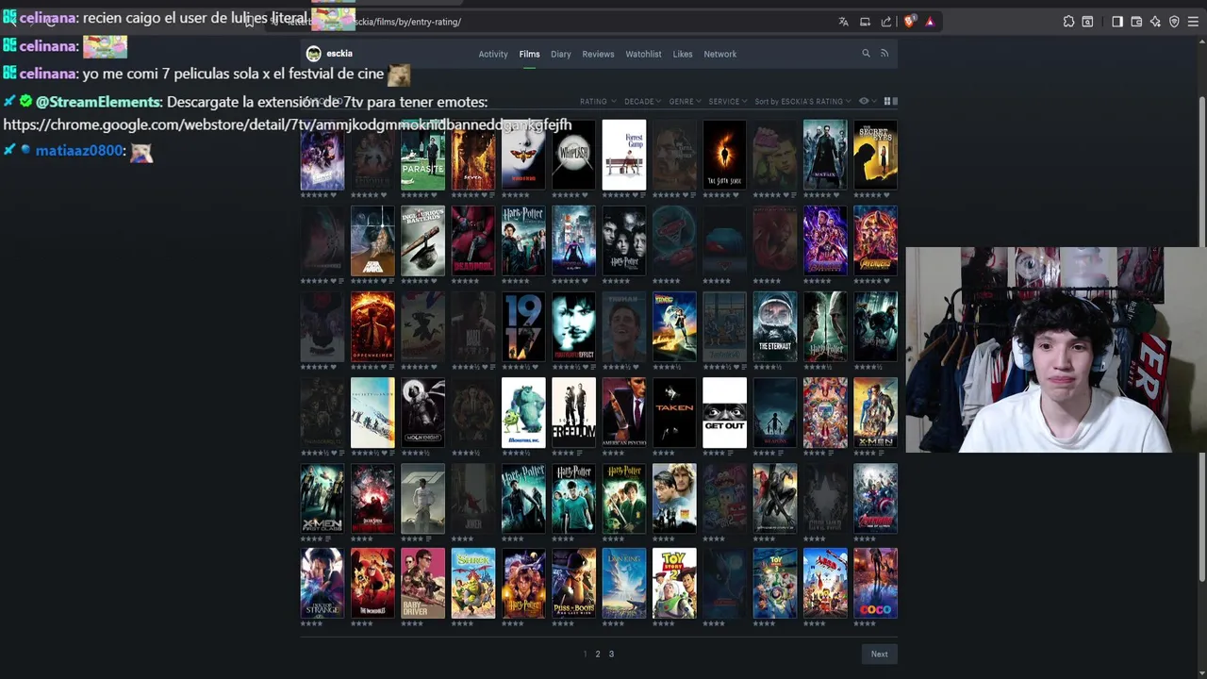1207x679 pixels.
Task: Switch to poster grid view
Action: coord(887,101)
